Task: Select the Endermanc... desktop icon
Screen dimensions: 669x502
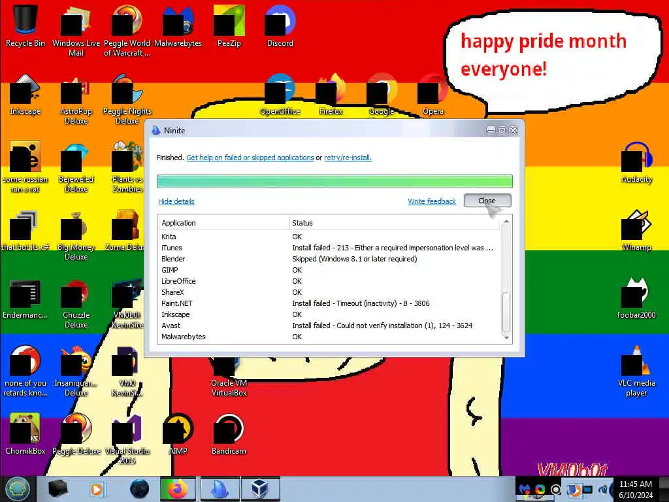Action: tap(25, 299)
